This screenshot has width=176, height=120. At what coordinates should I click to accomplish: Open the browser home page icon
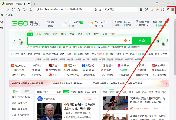click(x=19, y=10)
